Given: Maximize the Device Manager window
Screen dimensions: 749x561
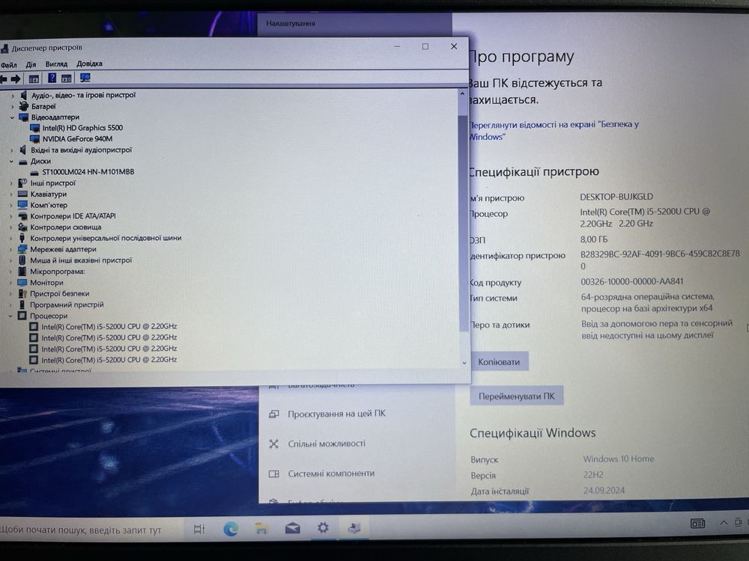Looking at the screenshot, I should 425,46.
